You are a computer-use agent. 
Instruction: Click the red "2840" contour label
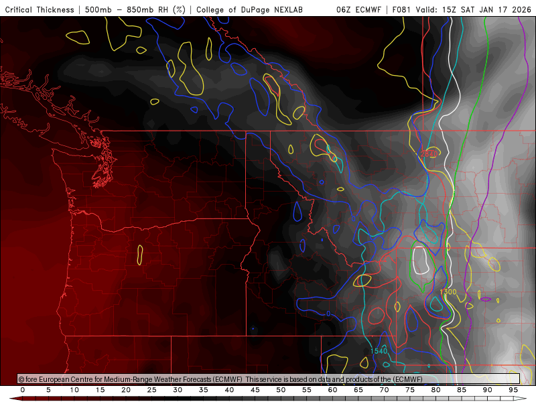click(429, 154)
